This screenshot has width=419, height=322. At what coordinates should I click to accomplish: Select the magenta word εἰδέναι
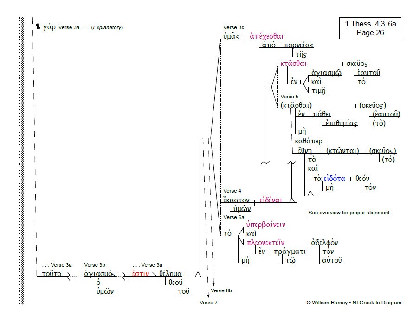[x=271, y=200]
